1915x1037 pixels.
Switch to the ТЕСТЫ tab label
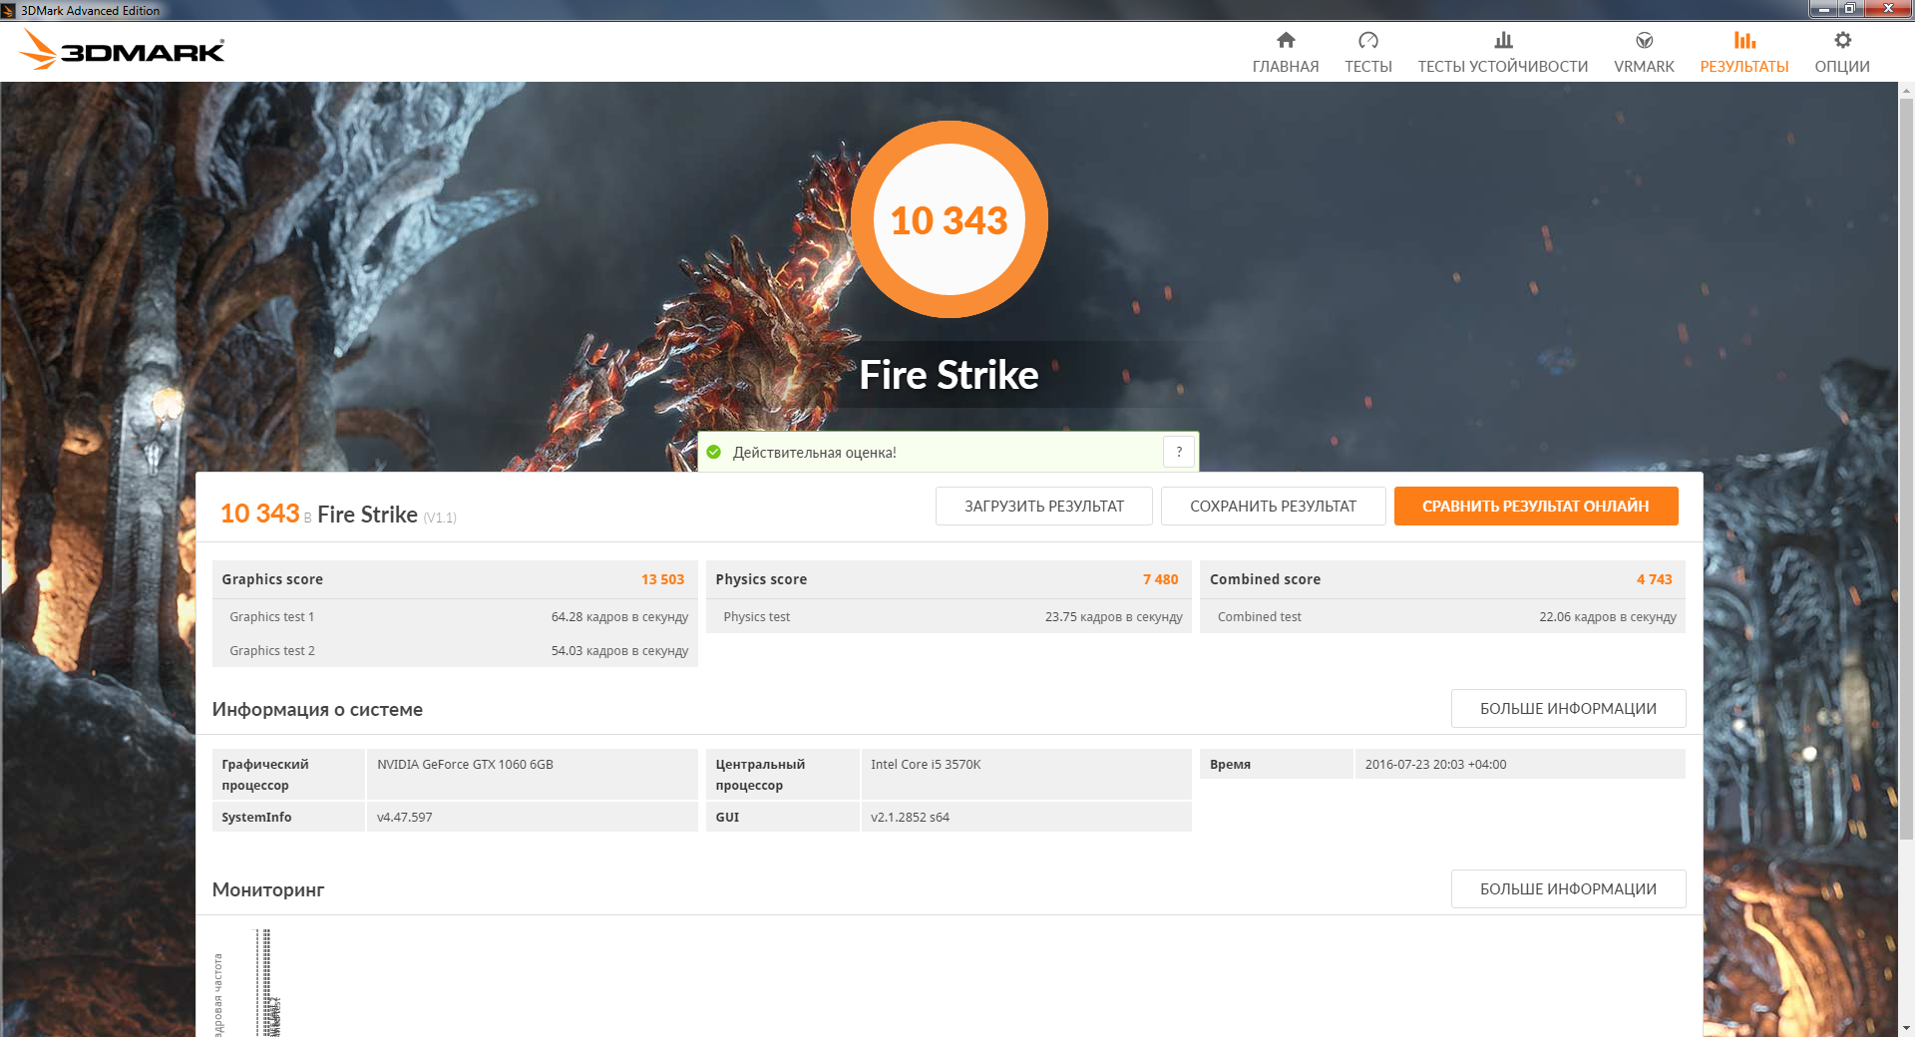(x=1367, y=67)
